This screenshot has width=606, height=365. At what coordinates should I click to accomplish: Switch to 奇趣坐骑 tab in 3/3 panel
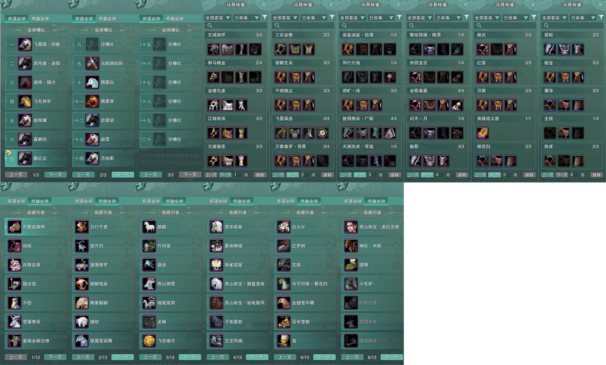click(x=175, y=19)
